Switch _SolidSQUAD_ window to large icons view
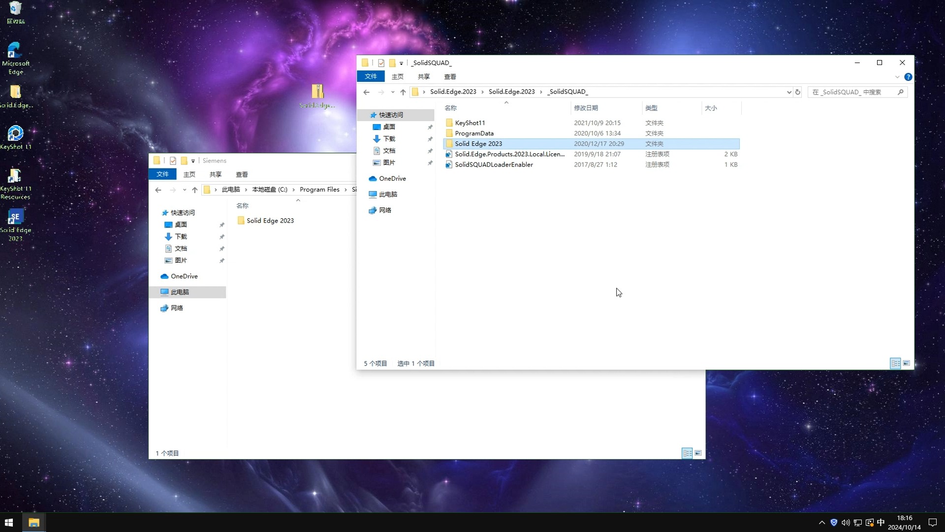 pyautogui.click(x=907, y=364)
